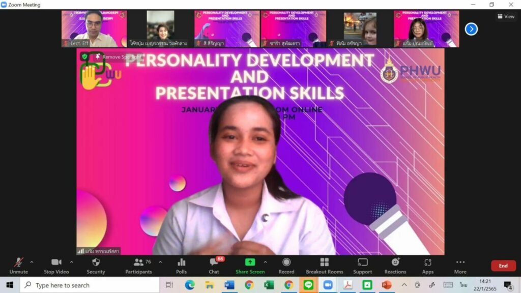
Task: Expand audio options arrow beside Unmute
Action: [x=32, y=262]
